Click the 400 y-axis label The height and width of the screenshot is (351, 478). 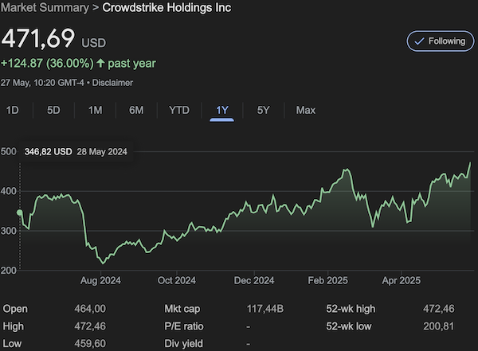click(9, 191)
